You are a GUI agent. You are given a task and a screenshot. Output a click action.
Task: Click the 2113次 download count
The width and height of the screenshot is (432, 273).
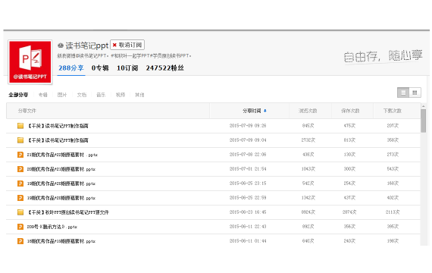click(x=393, y=212)
